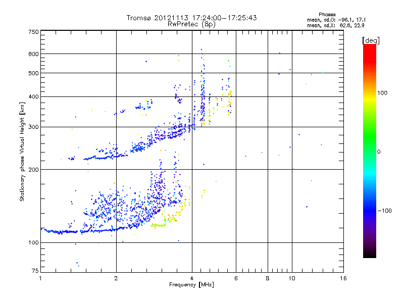Click the y-axis tick label '400'
404x303 pixels.
33,97
